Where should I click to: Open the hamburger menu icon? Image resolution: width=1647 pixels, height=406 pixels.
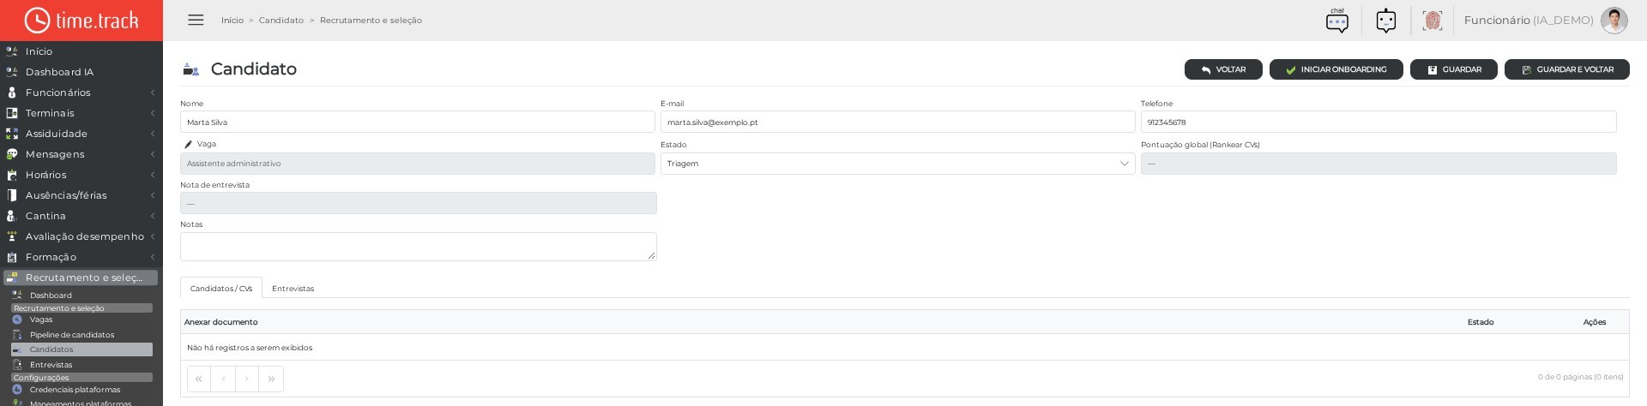(196, 20)
